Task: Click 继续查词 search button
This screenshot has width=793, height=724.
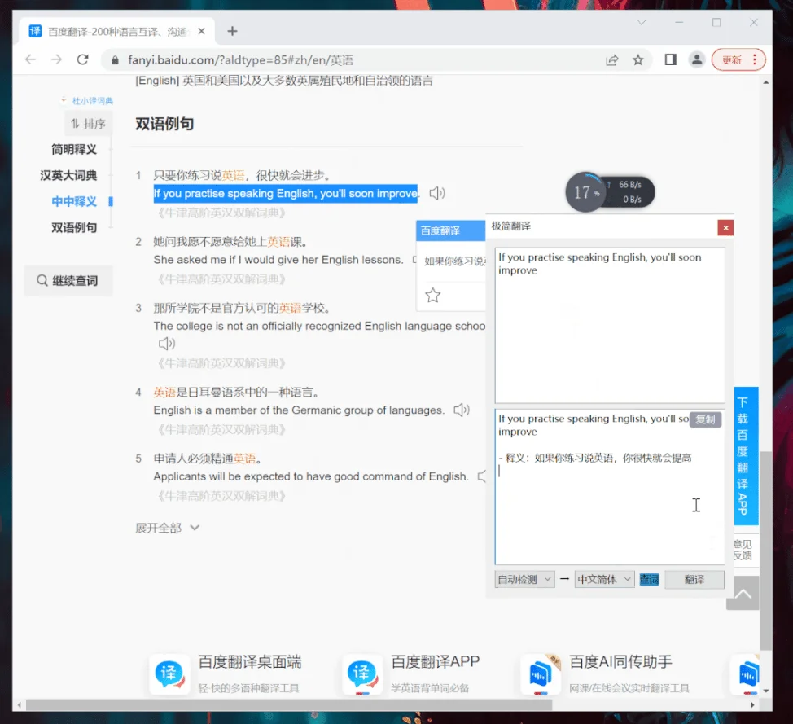Action: click(68, 281)
